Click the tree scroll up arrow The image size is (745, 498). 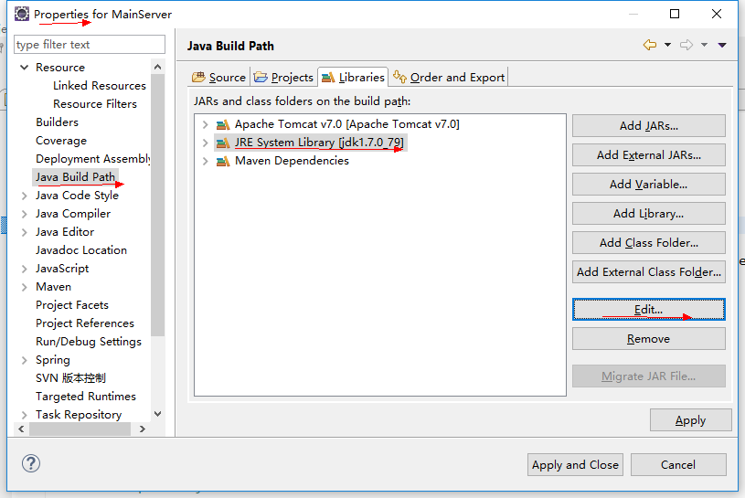click(x=158, y=67)
